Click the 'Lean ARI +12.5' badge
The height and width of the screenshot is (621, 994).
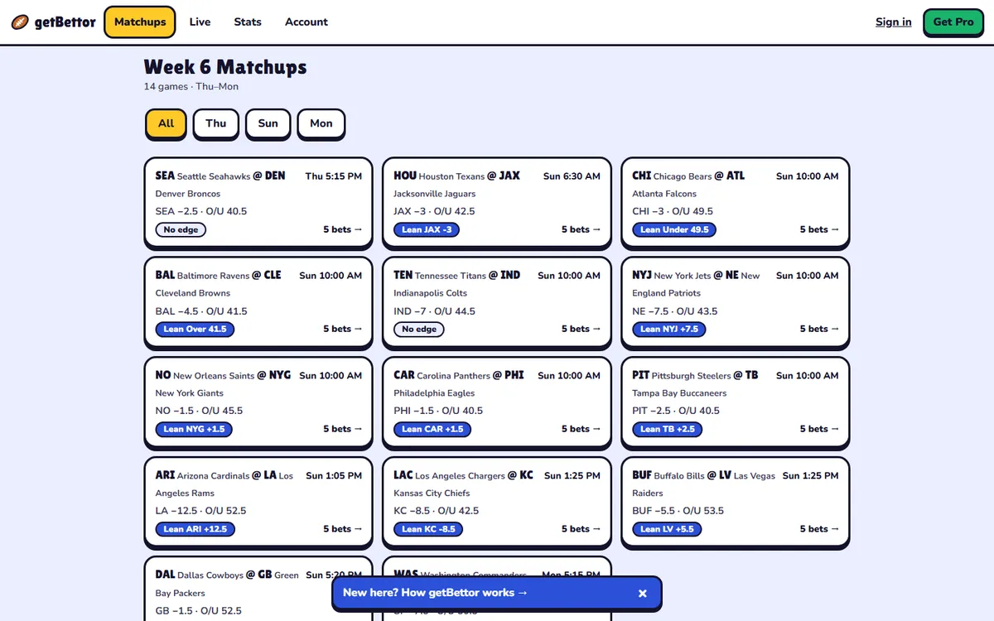195,529
